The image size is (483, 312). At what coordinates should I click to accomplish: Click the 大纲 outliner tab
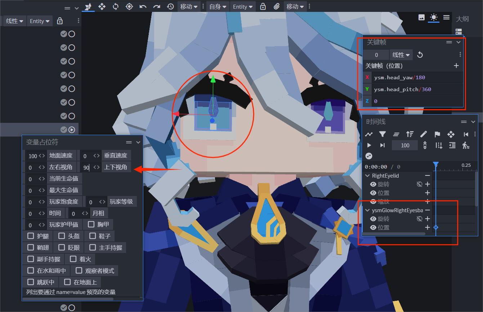click(x=462, y=19)
